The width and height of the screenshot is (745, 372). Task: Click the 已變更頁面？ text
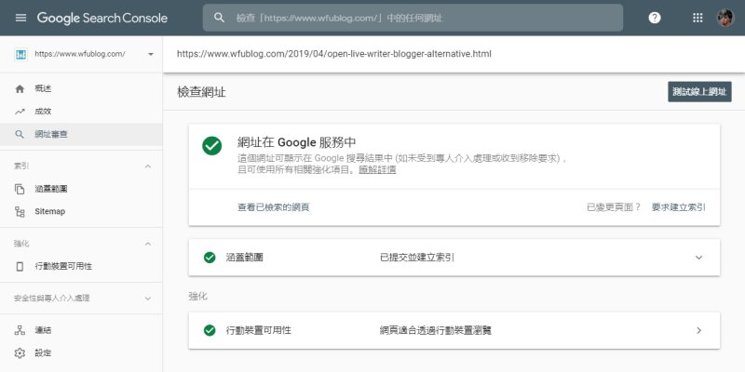614,207
